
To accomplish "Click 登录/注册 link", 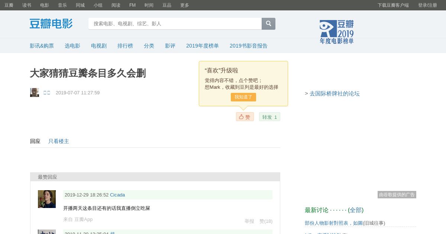I will coord(427,5).
